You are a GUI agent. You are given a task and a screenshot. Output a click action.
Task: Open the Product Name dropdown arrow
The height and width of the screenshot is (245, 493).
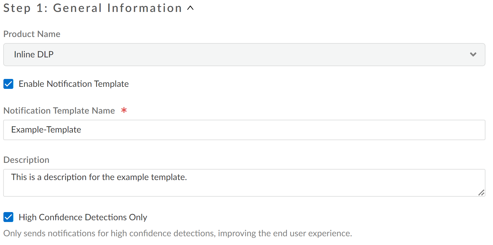click(473, 54)
